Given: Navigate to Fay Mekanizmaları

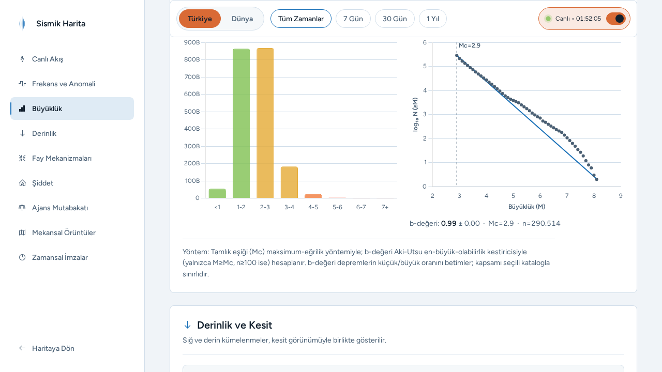Looking at the screenshot, I should (x=72, y=158).
